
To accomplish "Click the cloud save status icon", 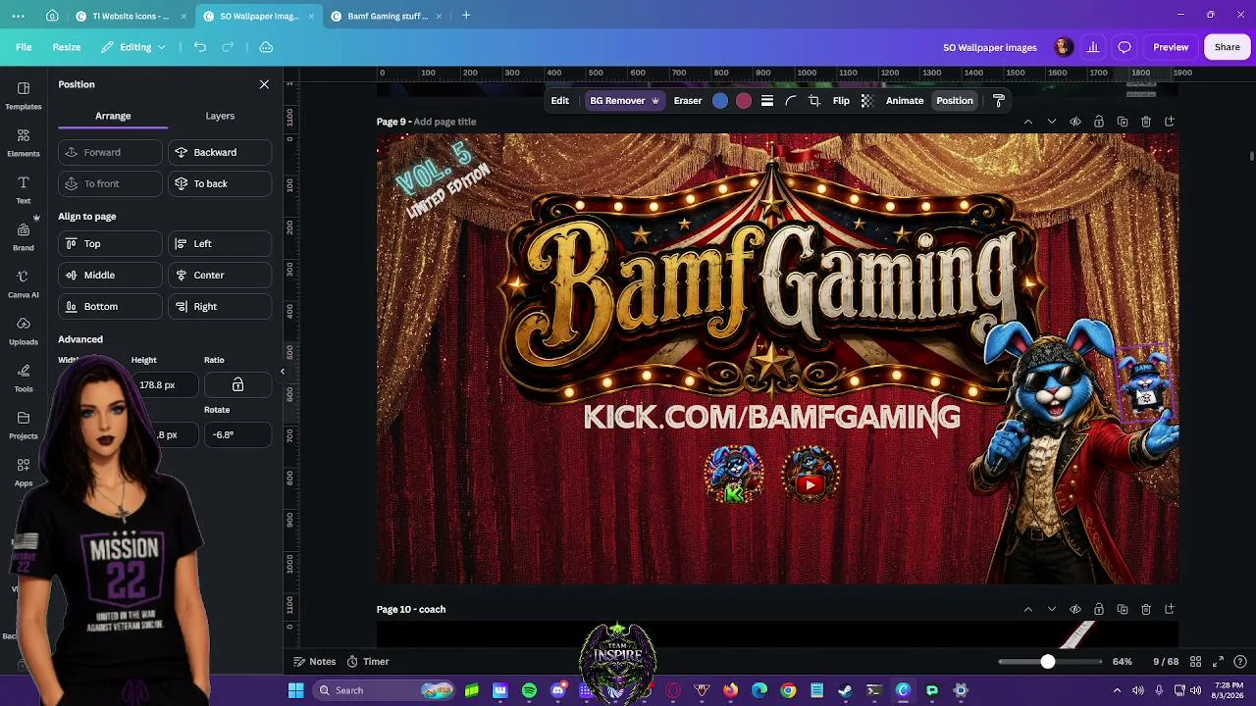I will click(266, 47).
